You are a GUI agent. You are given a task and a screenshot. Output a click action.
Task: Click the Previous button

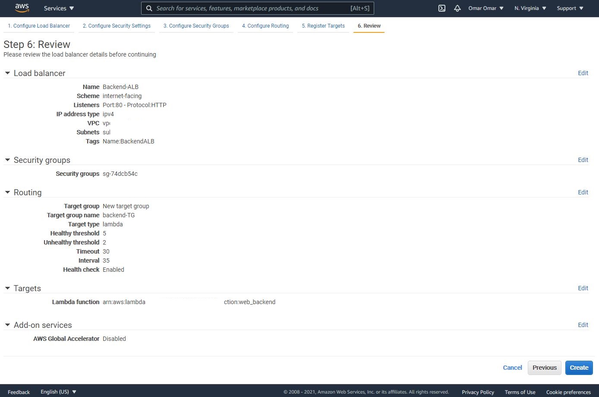pyautogui.click(x=545, y=368)
